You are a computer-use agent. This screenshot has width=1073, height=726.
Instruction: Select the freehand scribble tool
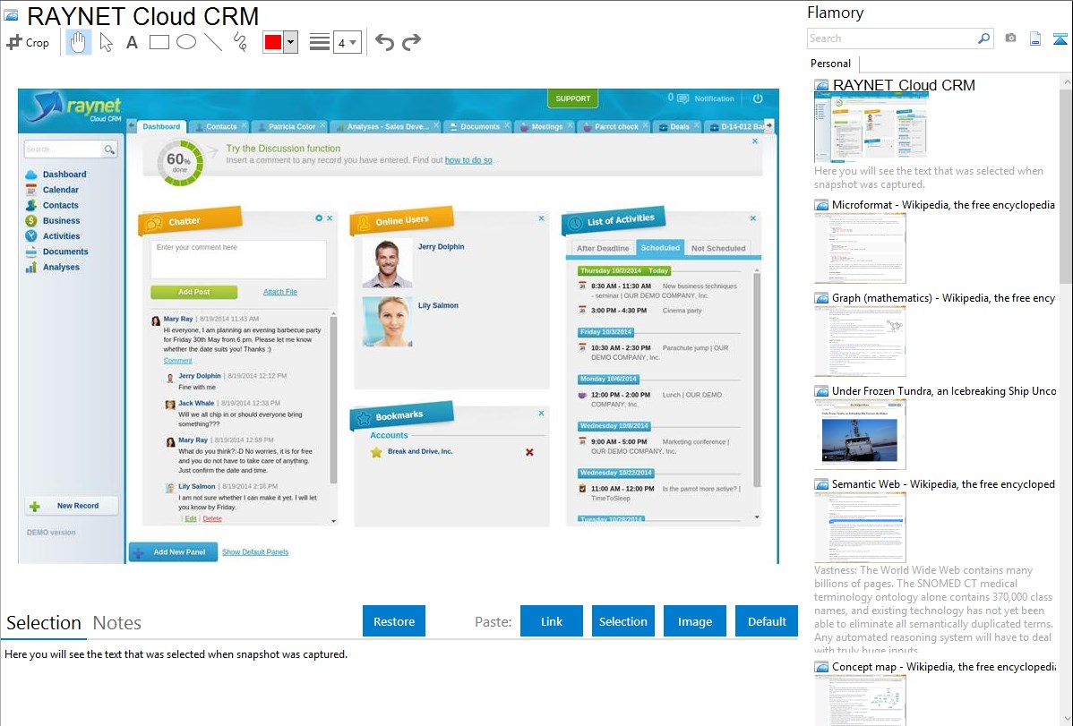[240, 42]
